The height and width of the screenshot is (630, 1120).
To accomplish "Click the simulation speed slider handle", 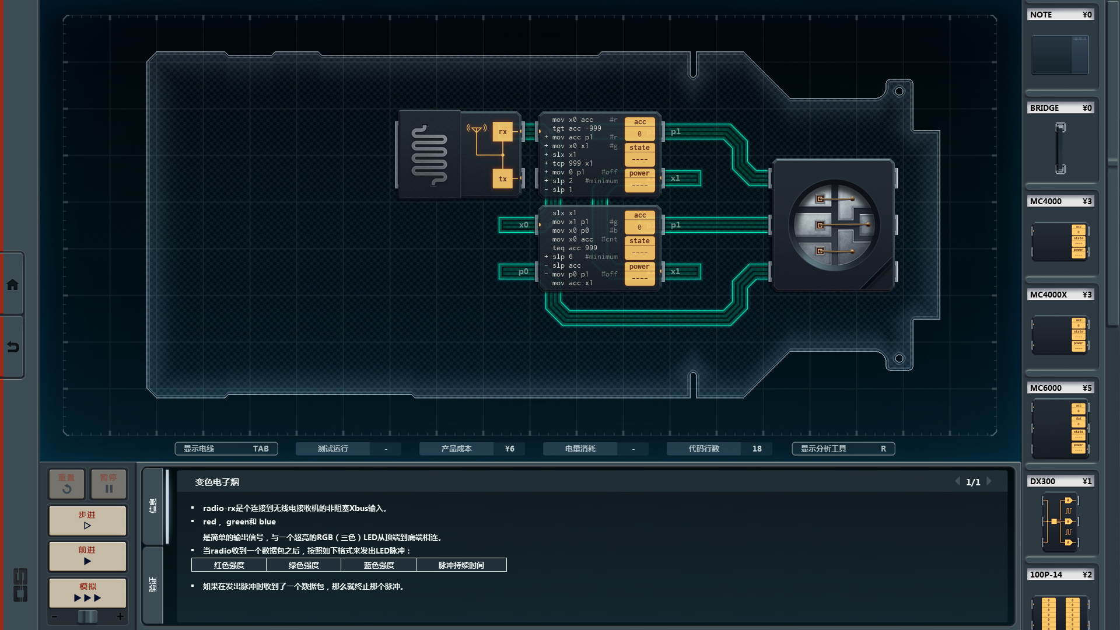I will click(87, 617).
